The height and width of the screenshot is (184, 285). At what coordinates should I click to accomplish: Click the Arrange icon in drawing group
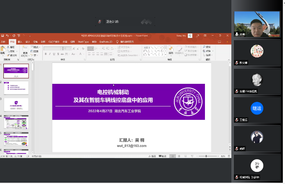(x=171, y=50)
